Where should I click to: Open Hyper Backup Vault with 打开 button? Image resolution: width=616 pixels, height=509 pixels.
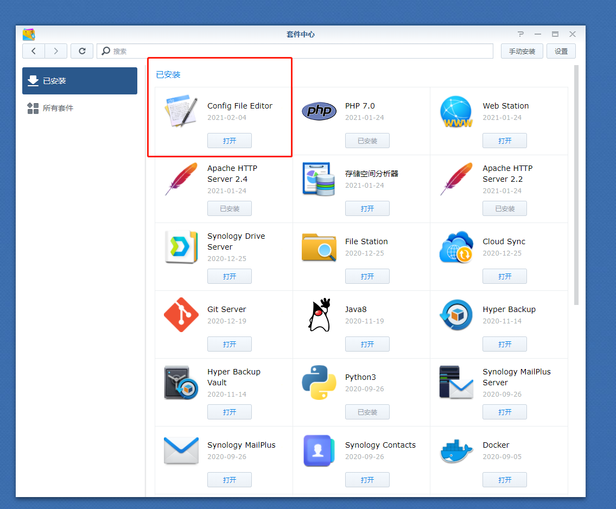point(230,412)
